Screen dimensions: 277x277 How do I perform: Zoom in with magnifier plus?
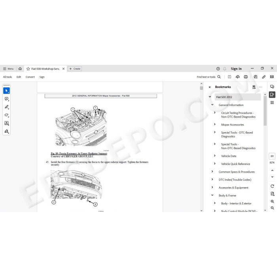coord(272,201)
